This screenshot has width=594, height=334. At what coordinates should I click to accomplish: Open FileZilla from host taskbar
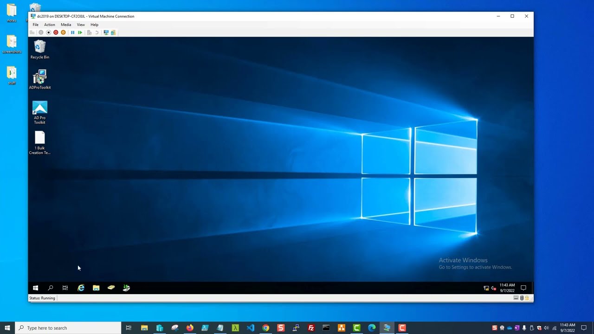311,328
